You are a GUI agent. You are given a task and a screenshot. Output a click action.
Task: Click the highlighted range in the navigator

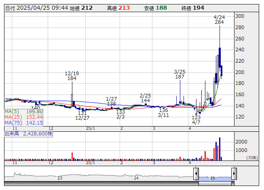tap(215, 174)
